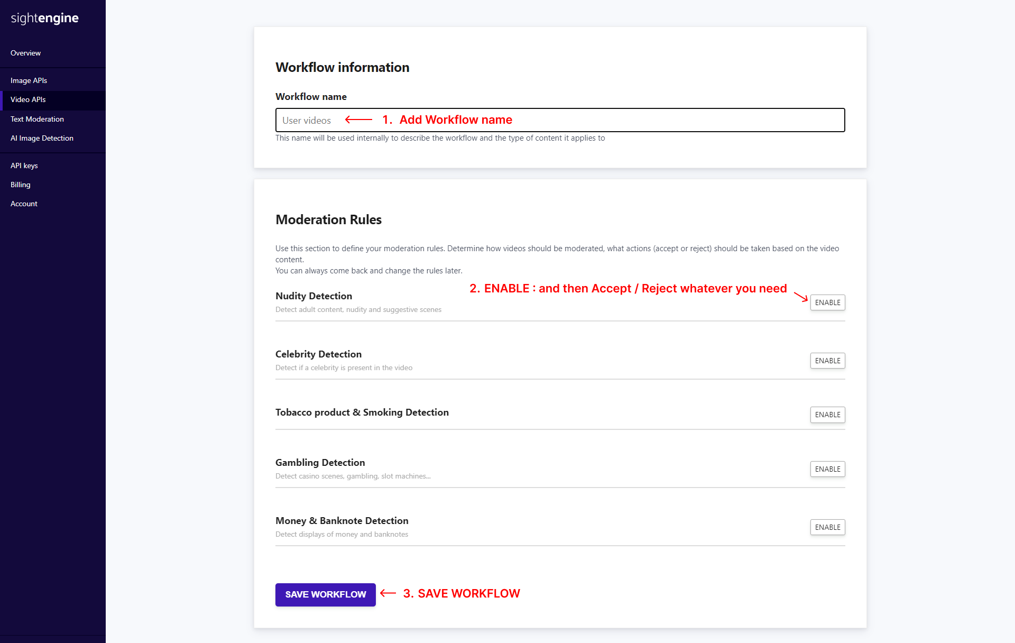The width and height of the screenshot is (1015, 643).
Task: Enable Nudity Detection moderation rule
Action: (827, 302)
